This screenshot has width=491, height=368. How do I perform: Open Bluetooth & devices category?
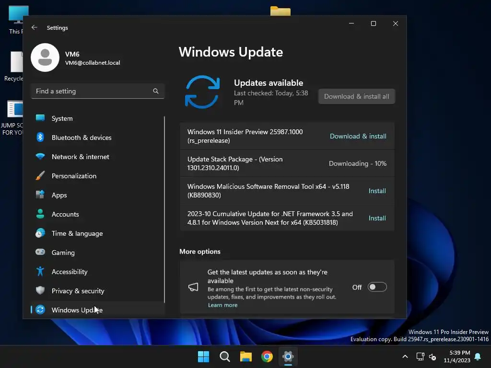[x=97, y=138]
